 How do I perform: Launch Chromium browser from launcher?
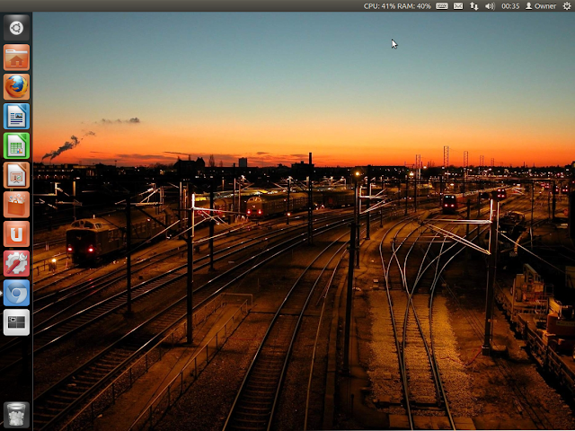pos(16,294)
